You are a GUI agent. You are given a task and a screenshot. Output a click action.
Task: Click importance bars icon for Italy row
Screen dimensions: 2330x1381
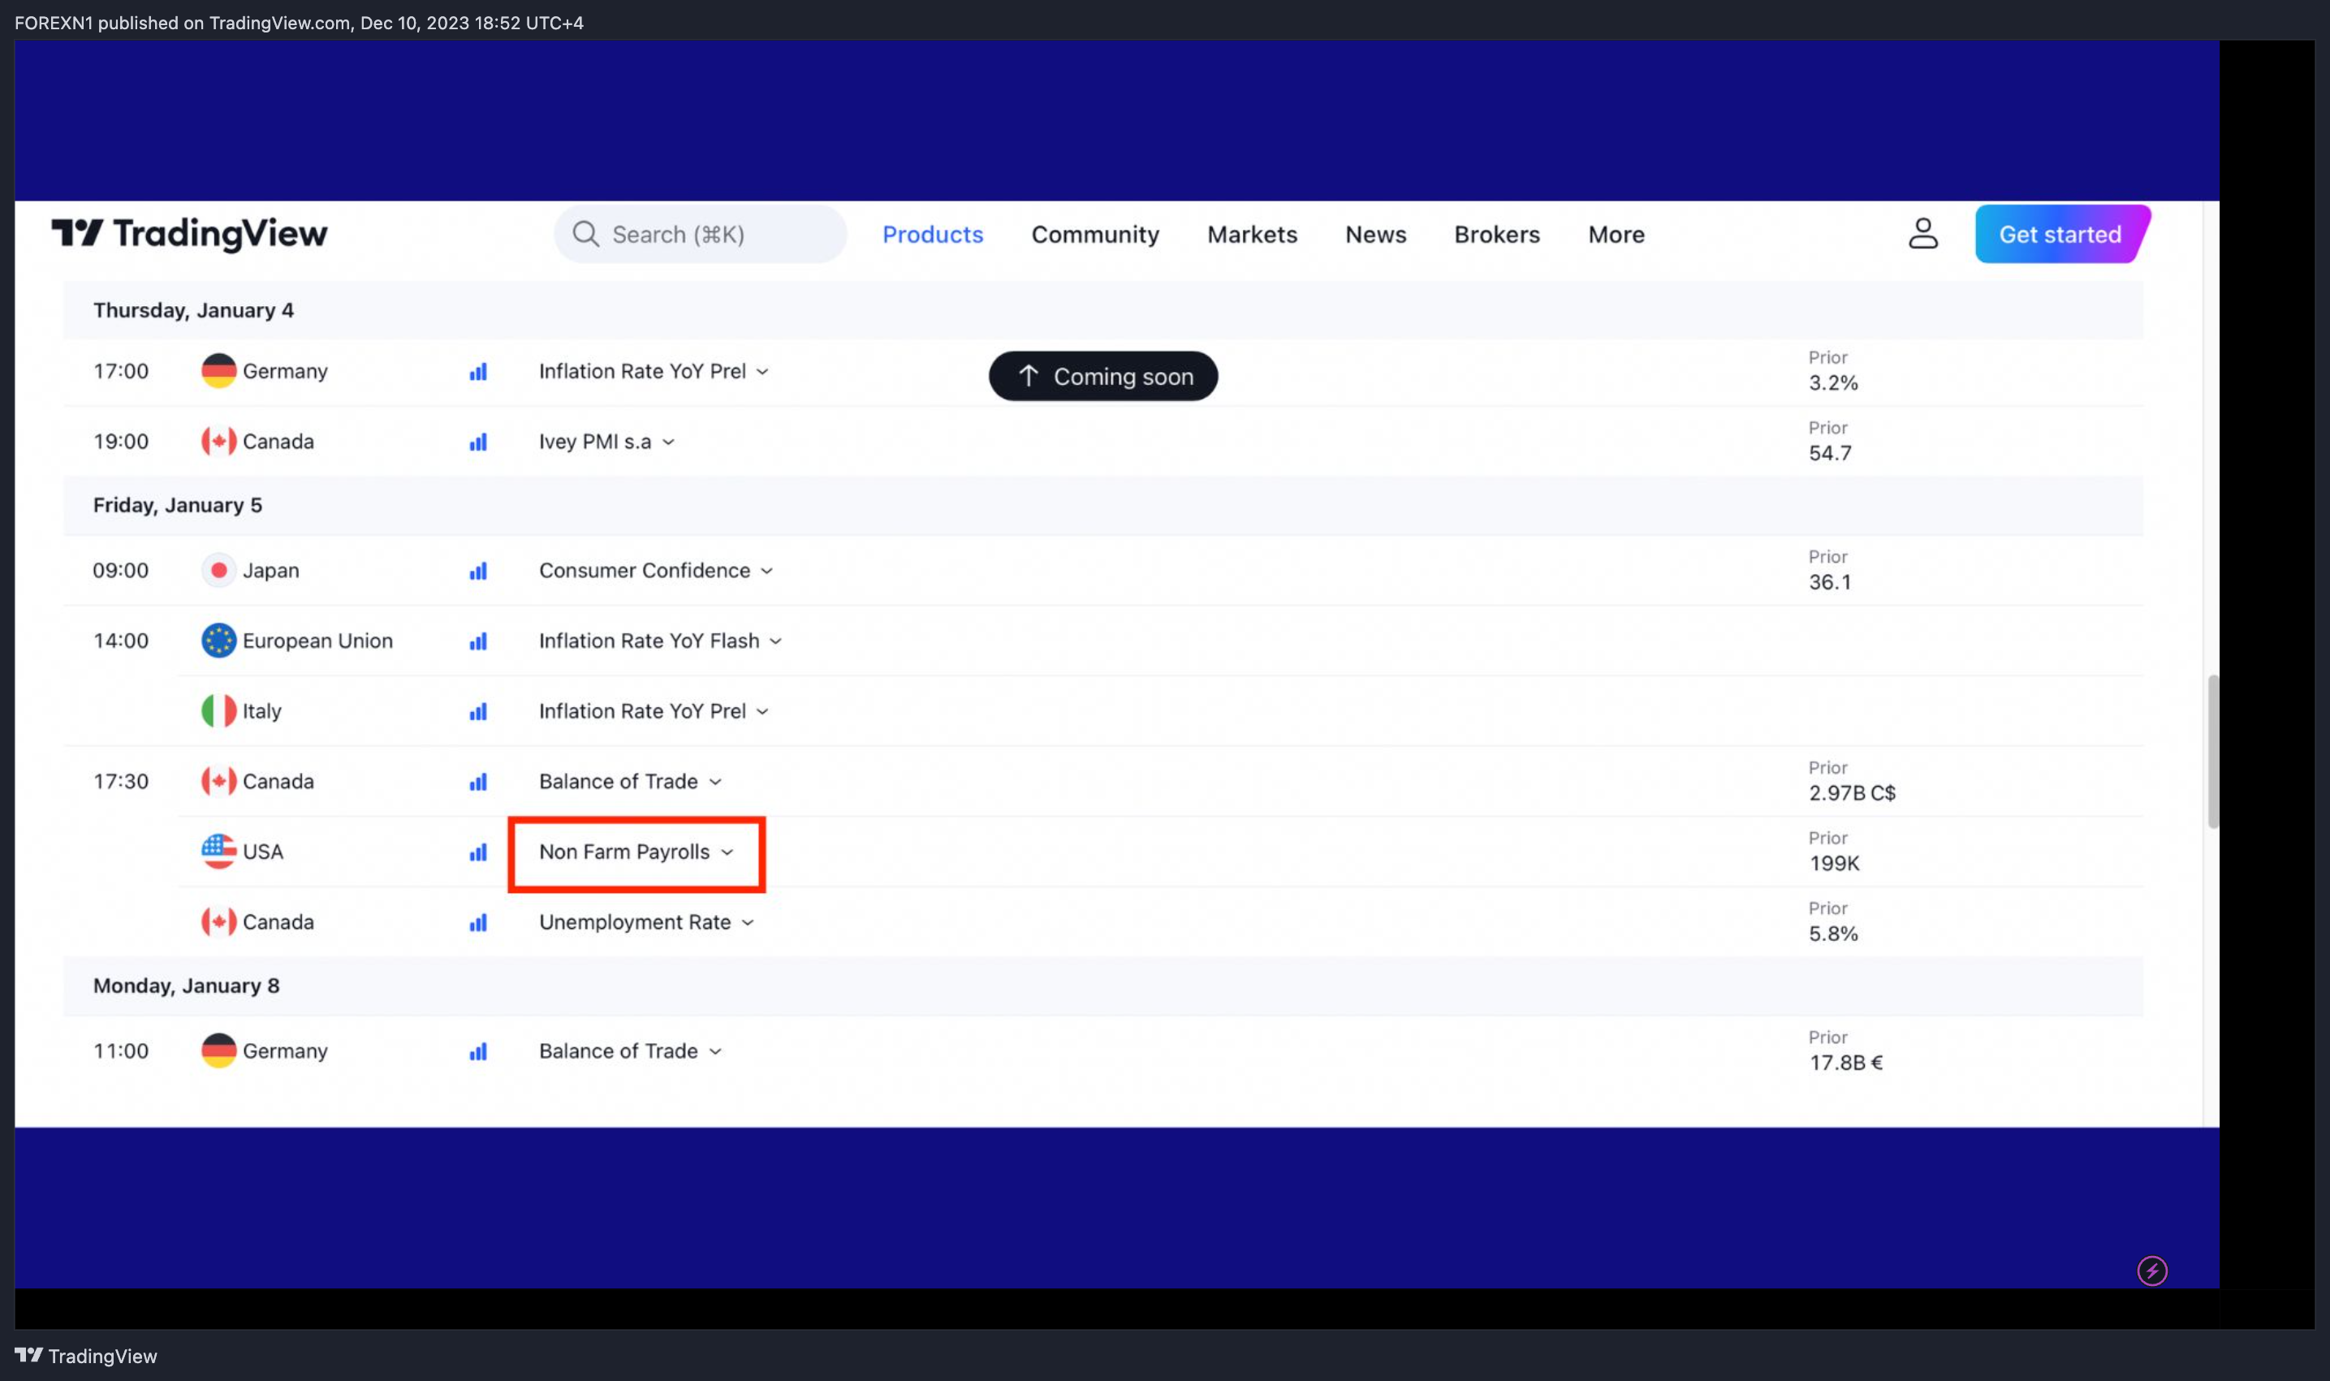tap(478, 712)
